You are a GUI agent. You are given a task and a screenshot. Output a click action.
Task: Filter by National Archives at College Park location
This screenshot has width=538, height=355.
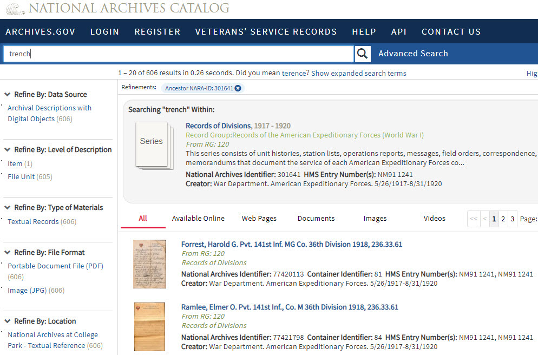pos(53,340)
